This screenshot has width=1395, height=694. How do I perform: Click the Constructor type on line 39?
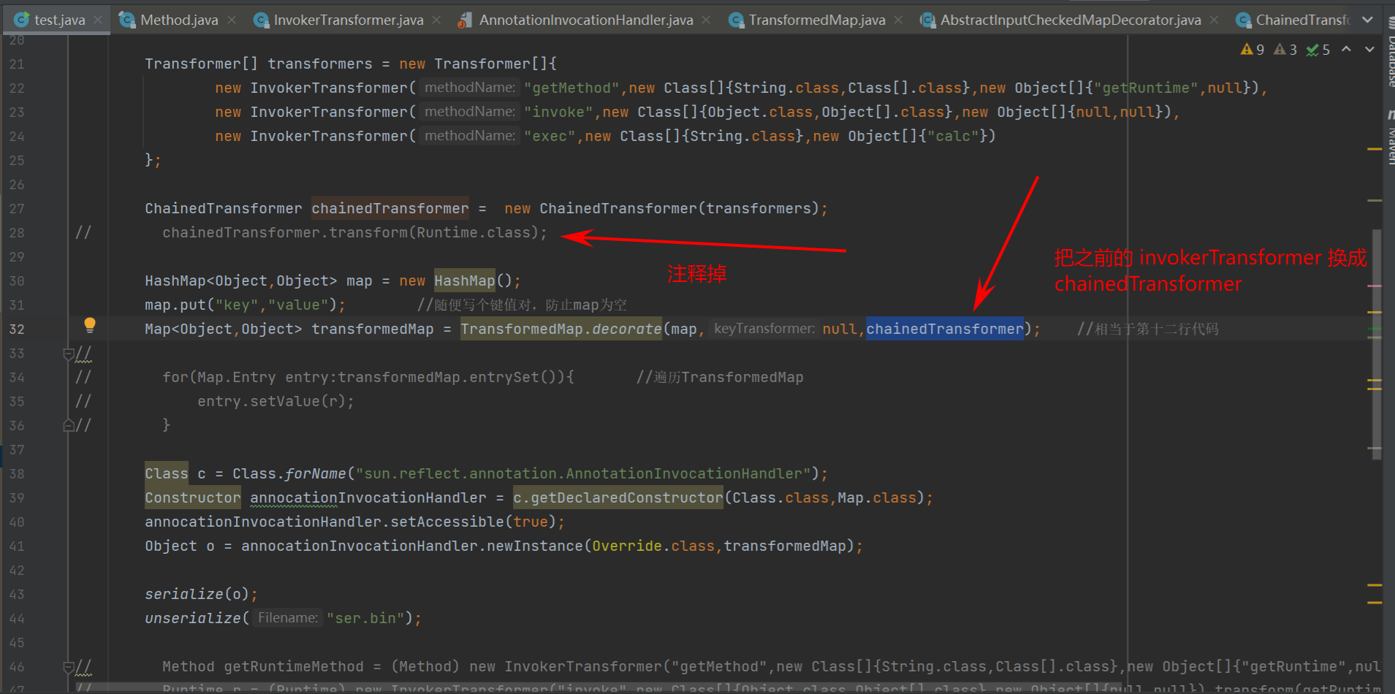[192, 498]
